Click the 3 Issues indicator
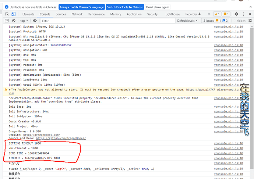Viewport: 254px width, 179px height. (215, 21)
